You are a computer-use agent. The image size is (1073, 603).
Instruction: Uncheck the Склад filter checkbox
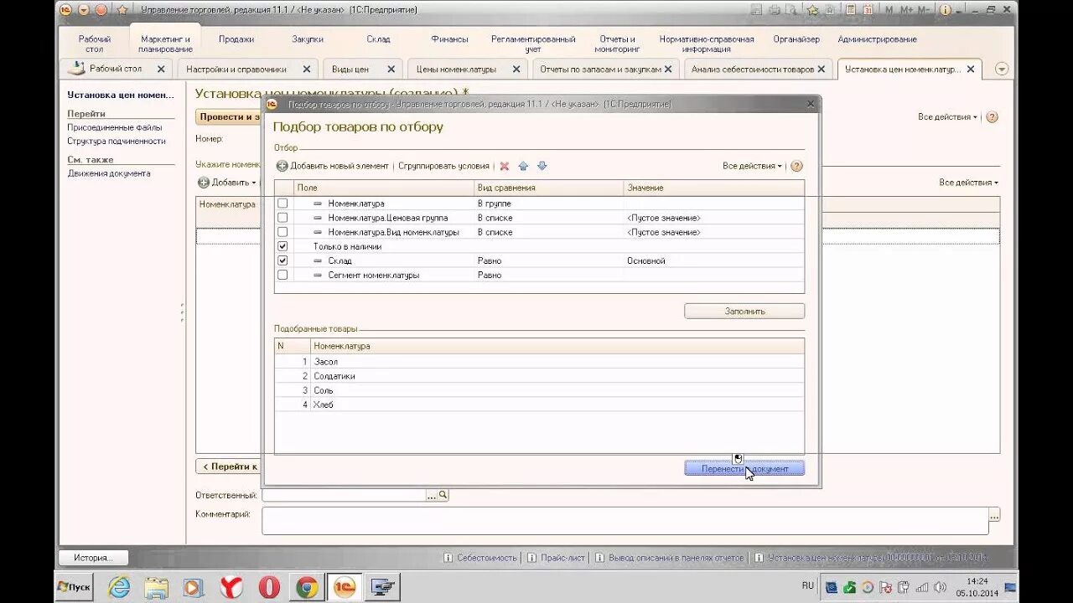click(x=283, y=260)
